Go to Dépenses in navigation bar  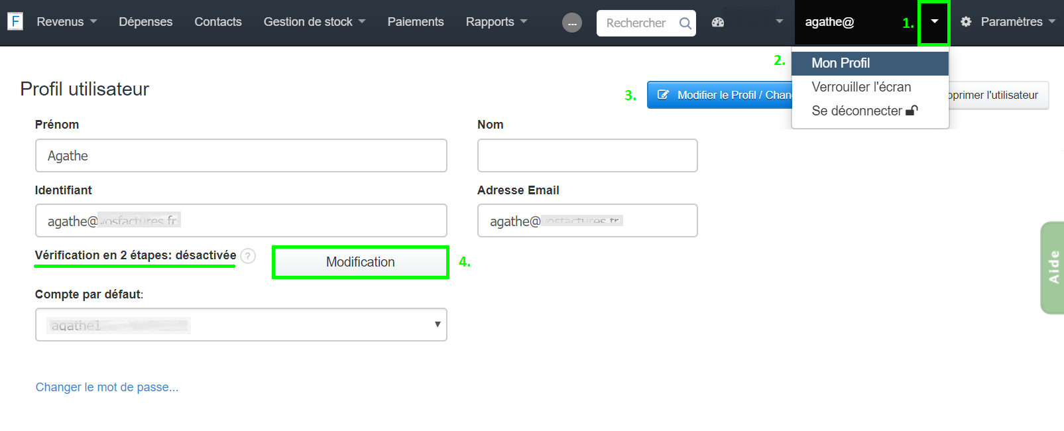point(146,22)
